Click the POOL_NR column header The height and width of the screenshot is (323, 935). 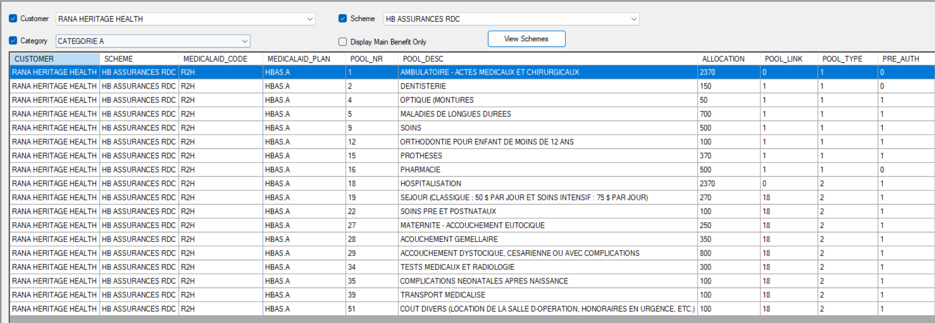click(x=372, y=59)
